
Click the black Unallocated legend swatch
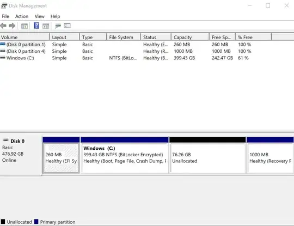[3, 222]
